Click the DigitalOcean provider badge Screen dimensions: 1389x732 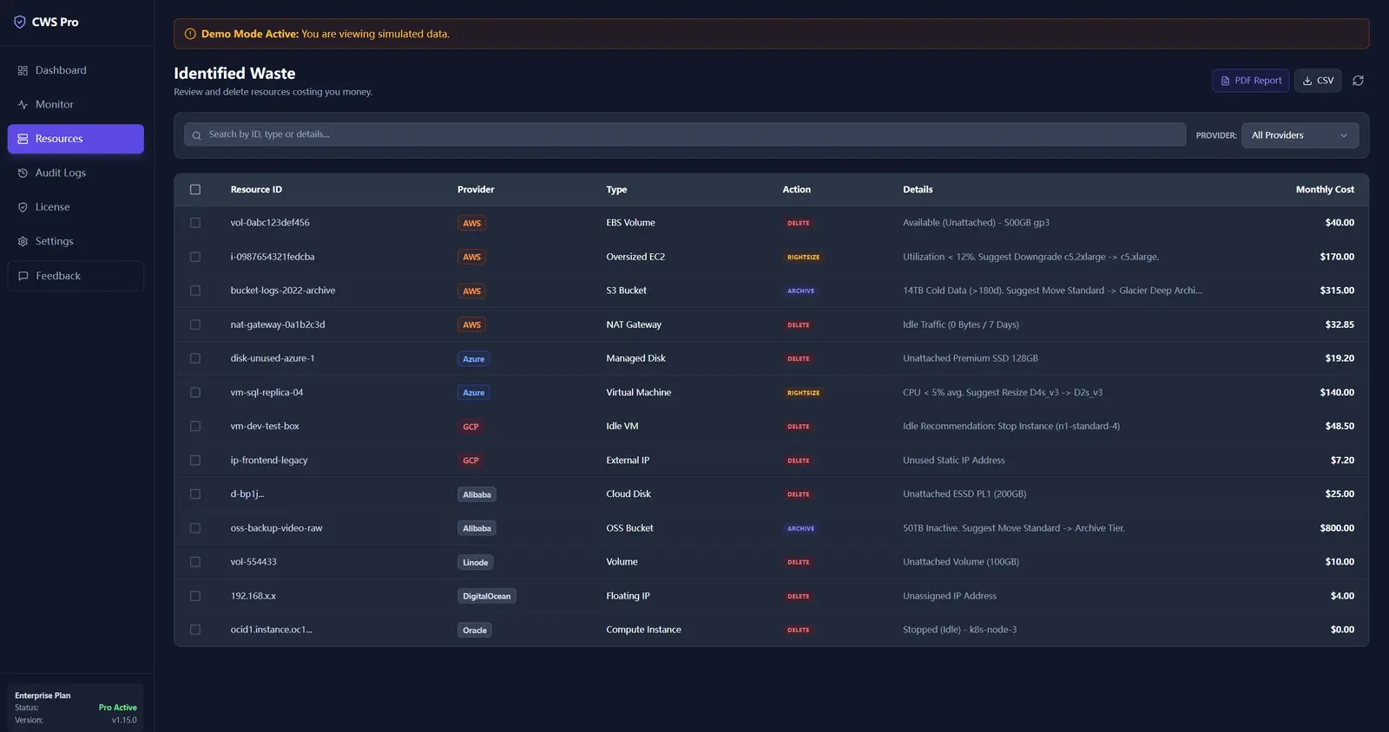tap(486, 596)
